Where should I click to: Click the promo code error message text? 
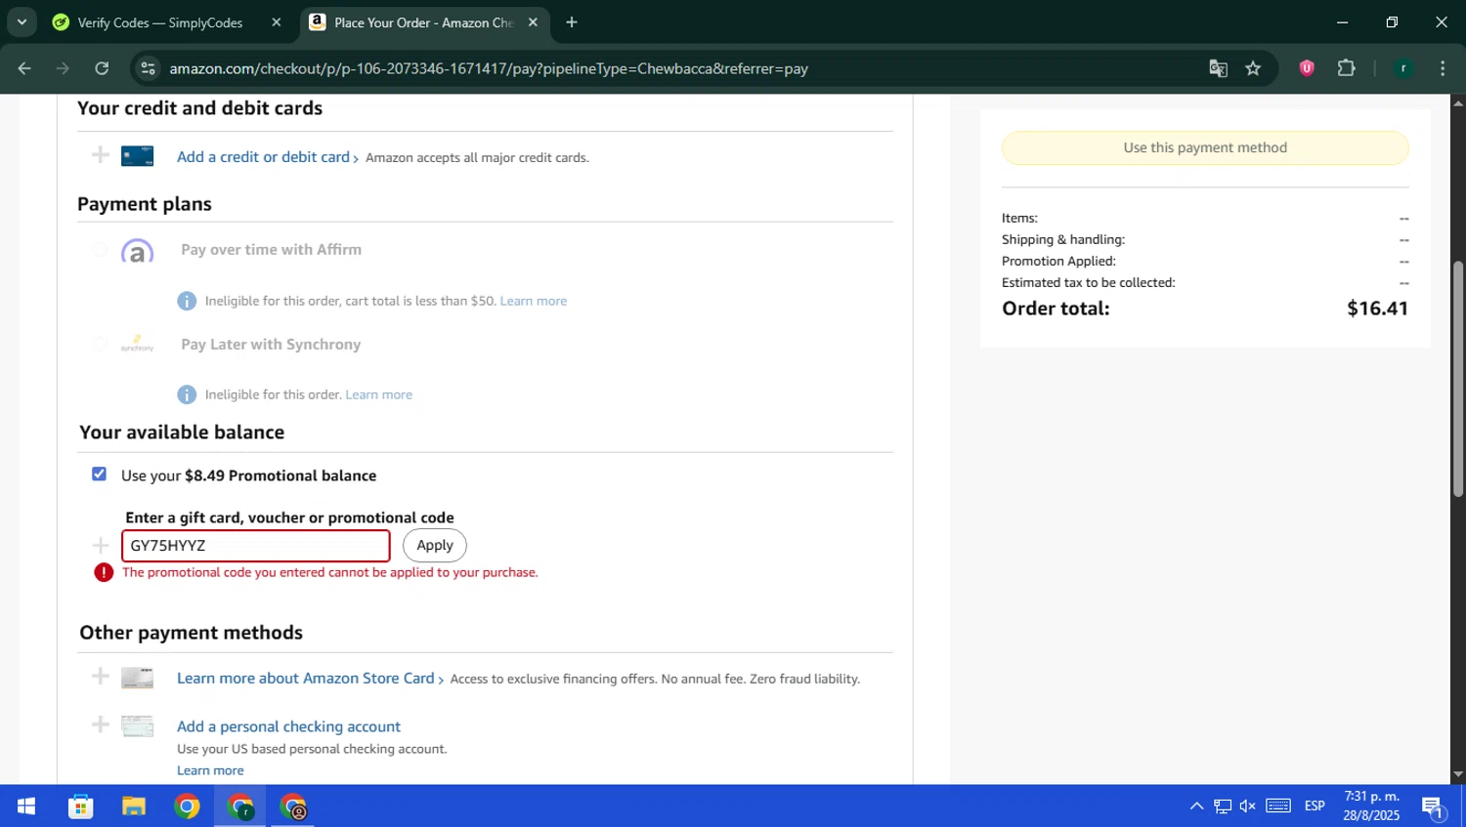pyautogui.click(x=330, y=572)
